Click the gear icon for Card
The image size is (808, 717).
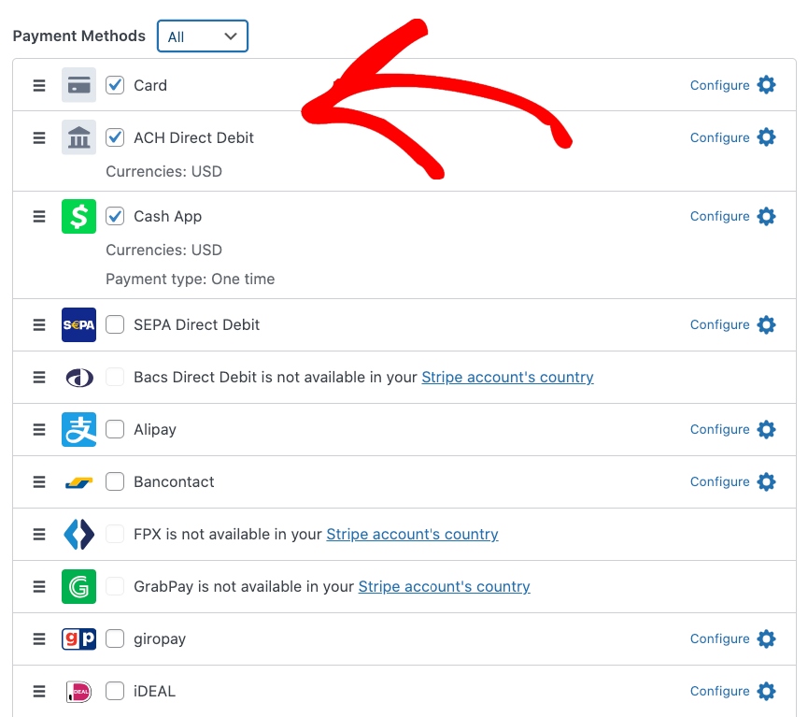pos(767,85)
